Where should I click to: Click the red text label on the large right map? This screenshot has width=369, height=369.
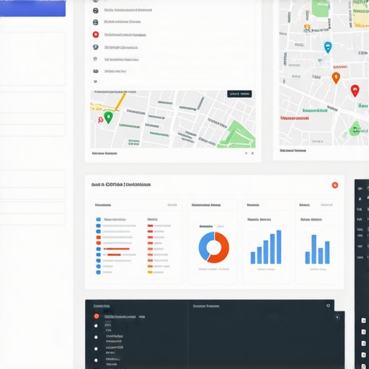(x=295, y=118)
